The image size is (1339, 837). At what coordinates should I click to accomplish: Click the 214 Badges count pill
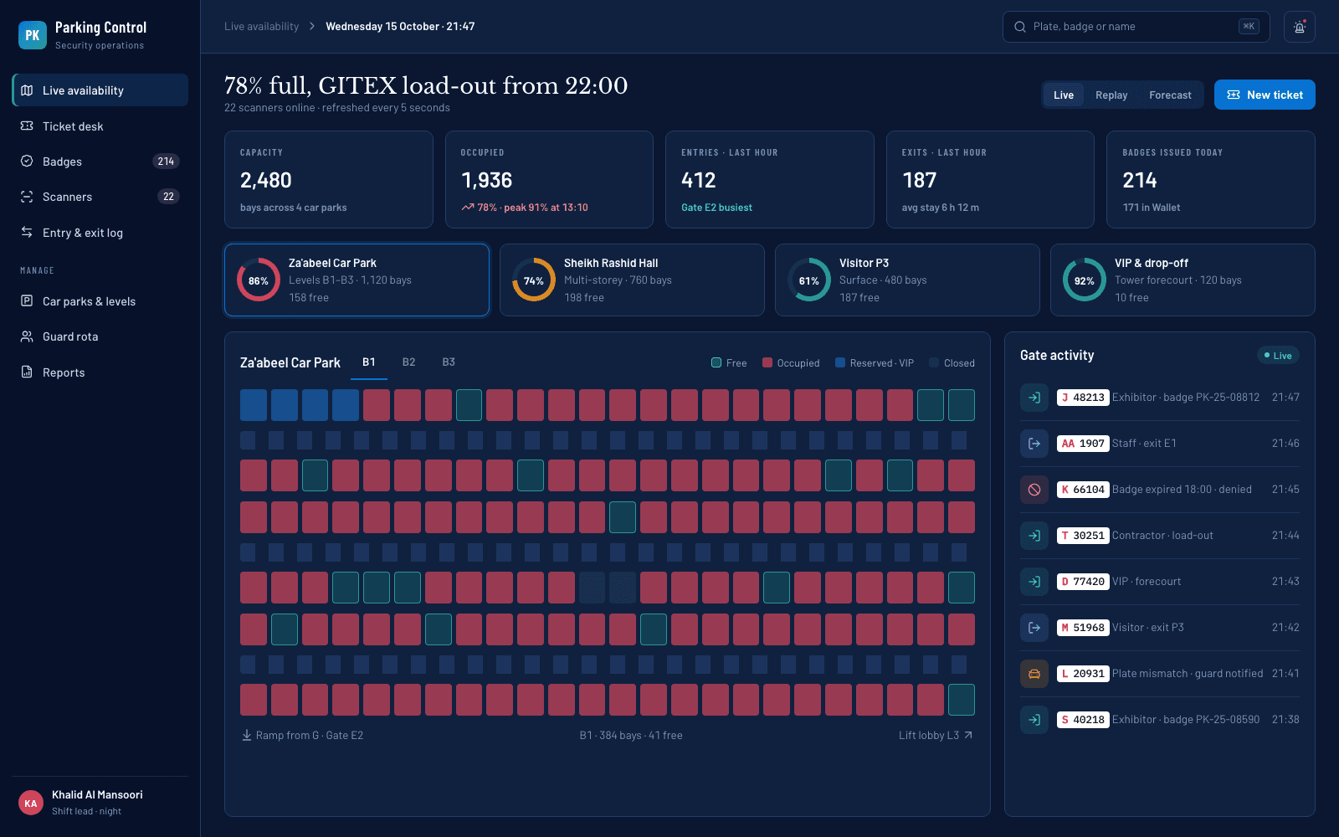point(166,162)
